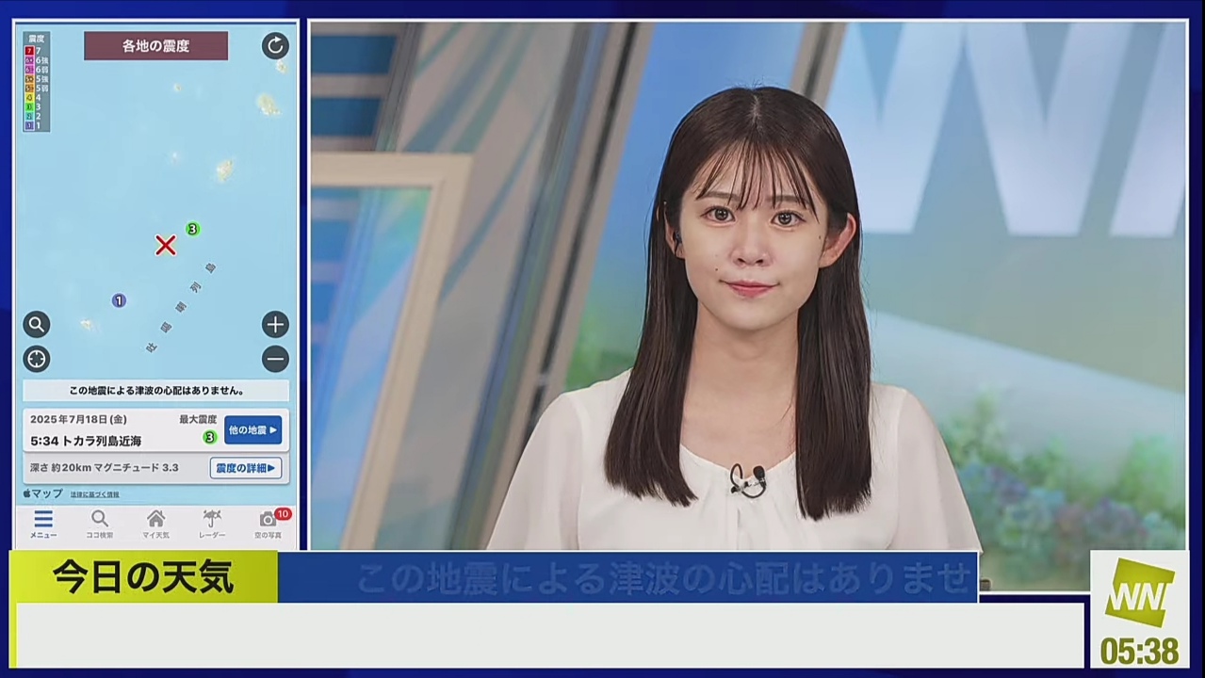Click the scrolling blue tsunami ticker
Screen dimensions: 1205x678
tap(627, 577)
